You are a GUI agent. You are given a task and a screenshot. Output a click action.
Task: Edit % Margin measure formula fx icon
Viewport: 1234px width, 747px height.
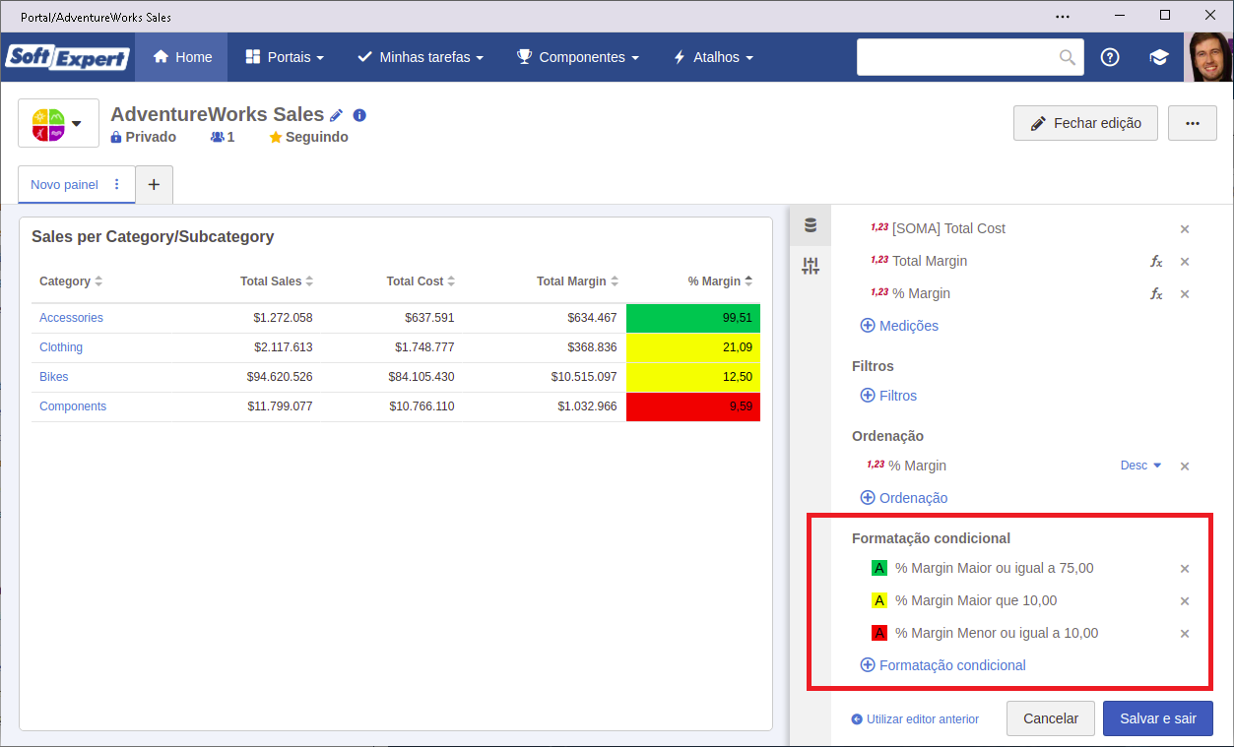pyautogui.click(x=1156, y=294)
